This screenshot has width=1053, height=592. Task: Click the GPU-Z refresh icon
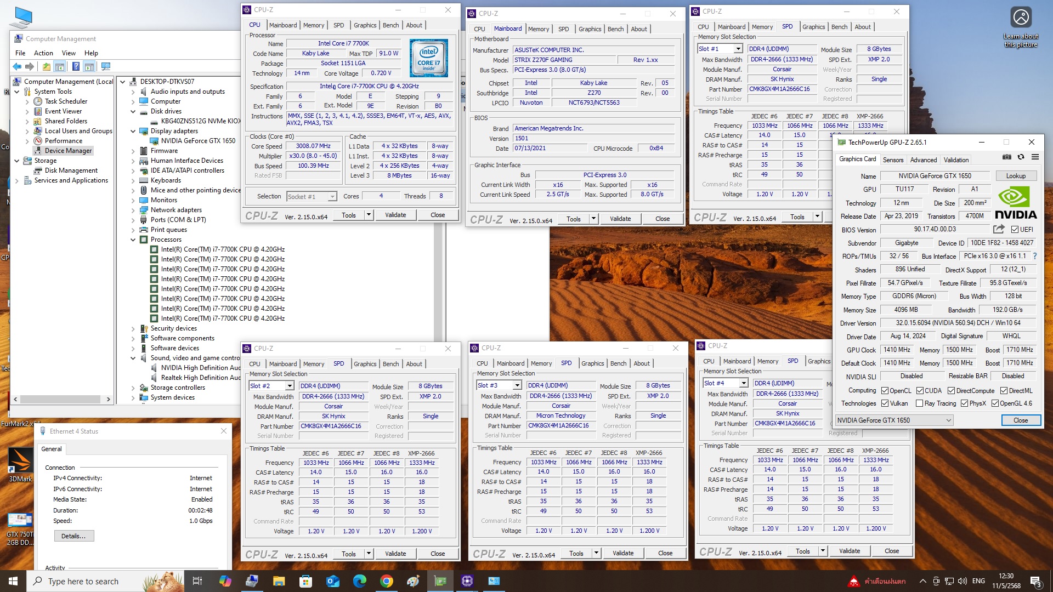point(1021,157)
